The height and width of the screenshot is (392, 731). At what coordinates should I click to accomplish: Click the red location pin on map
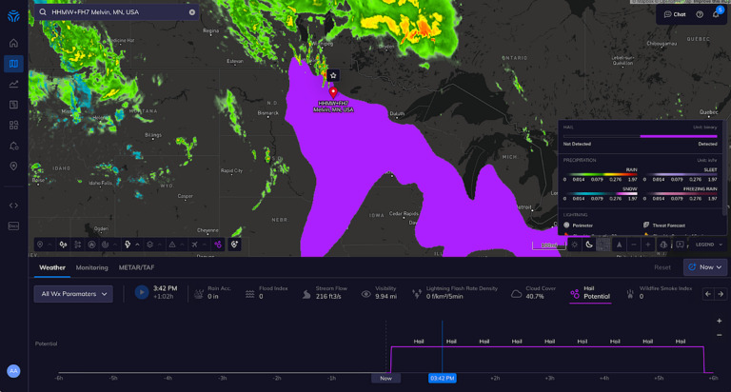tap(333, 91)
